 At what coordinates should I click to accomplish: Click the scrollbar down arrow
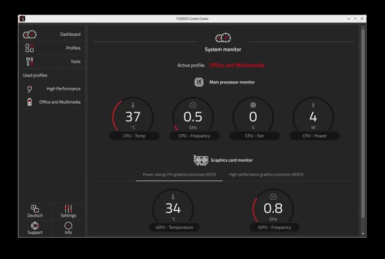tap(363, 234)
